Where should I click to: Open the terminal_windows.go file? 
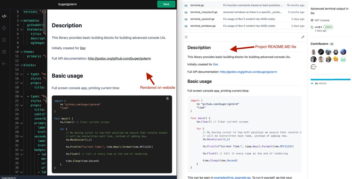(x=203, y=26)
